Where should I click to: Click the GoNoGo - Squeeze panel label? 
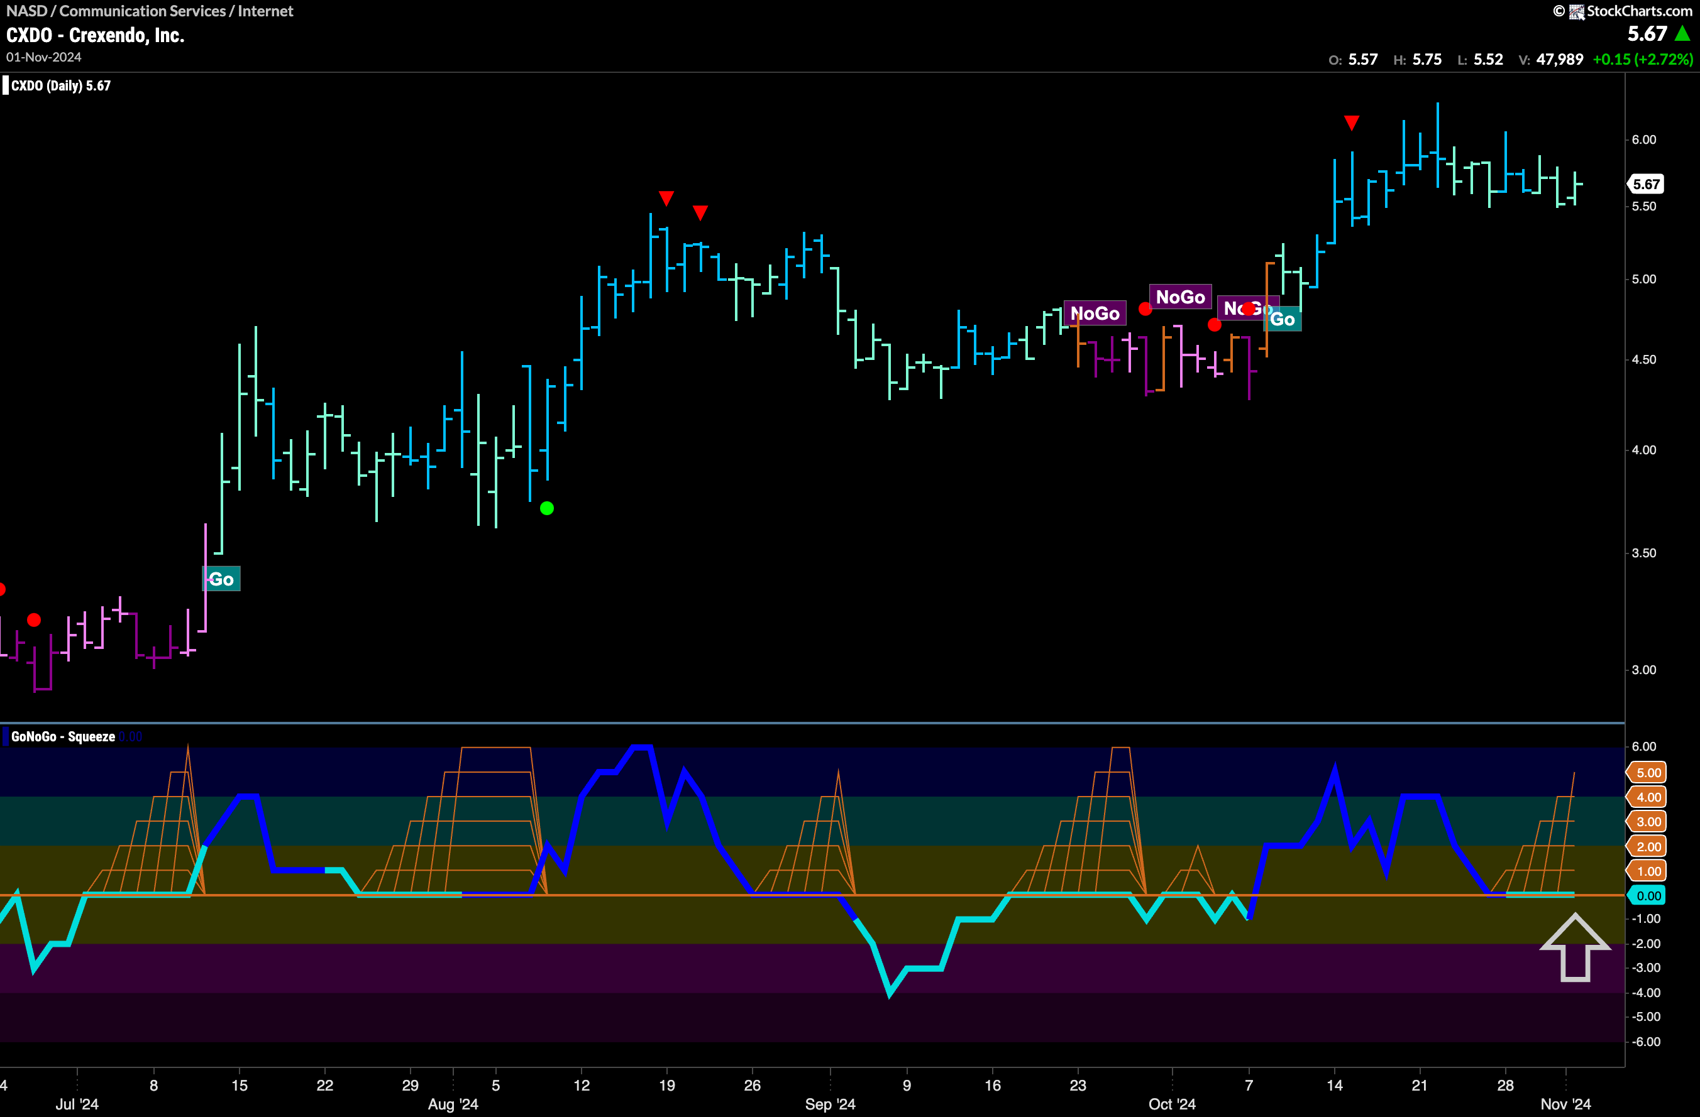(x=63, y=736)
